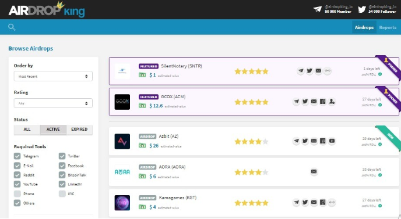Select the Airdrops tab

[364, 27]
